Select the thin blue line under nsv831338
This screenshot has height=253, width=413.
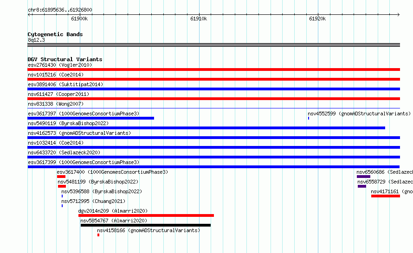[213, 108]
